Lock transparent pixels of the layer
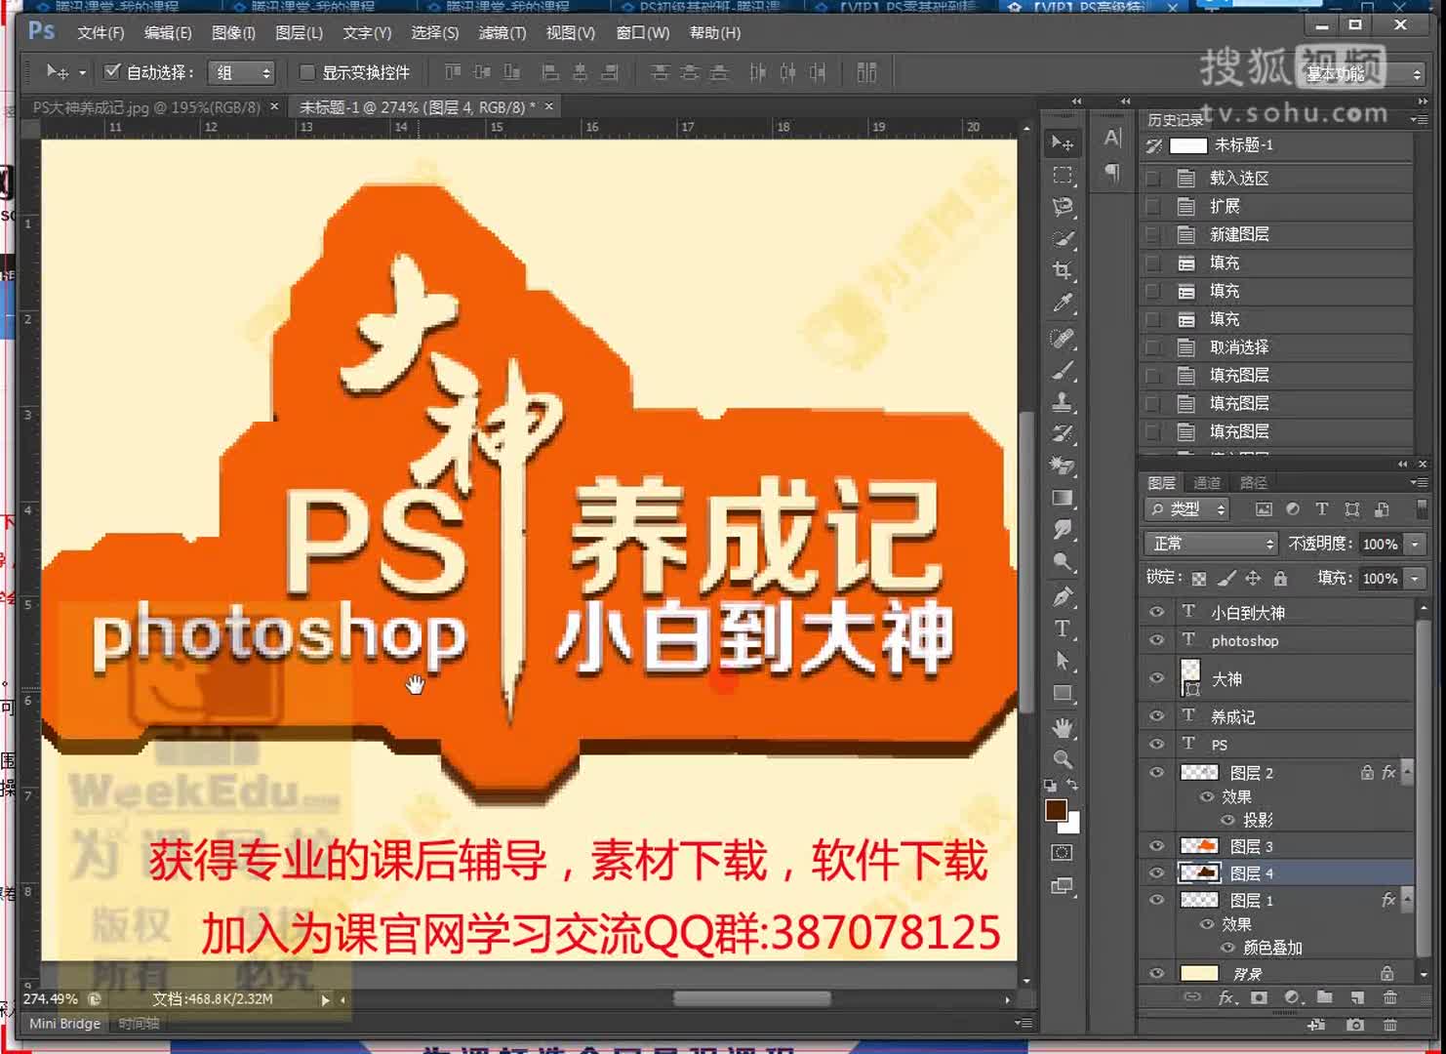The width and height of the screenshot is (1446, 1054). [1199, 579]
